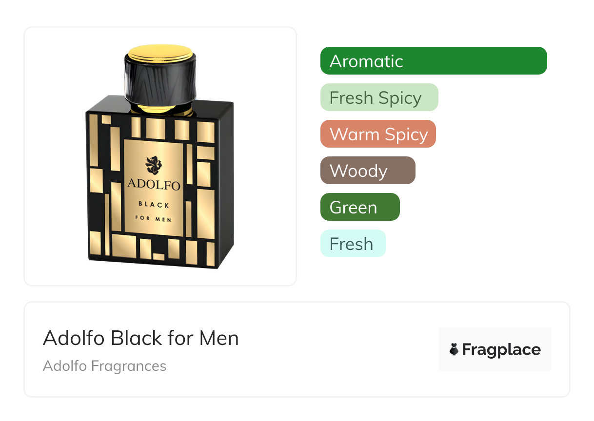Click the Fragplace perfume bottle logo icon
Screen dimensions: 594x421
click(x=454, y=349)
